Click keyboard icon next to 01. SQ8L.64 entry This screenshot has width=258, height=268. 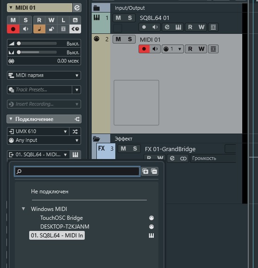[151, 236]
